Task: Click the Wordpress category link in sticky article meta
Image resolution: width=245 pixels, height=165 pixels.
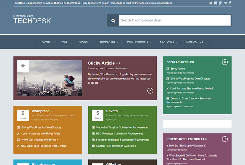Action: tap(123, 68)
